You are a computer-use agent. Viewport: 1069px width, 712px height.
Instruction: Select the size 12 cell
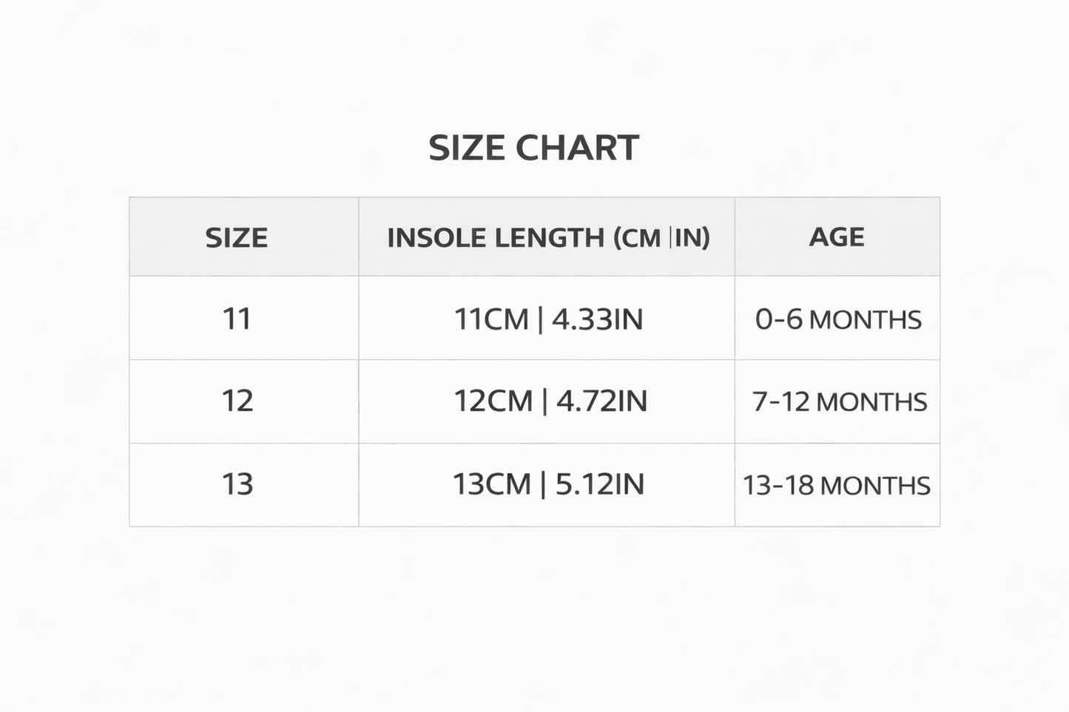237,401
